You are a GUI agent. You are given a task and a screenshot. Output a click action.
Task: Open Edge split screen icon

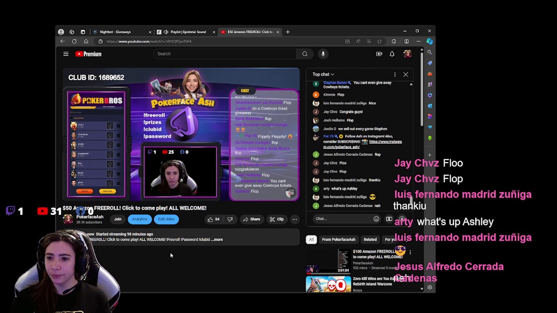(406, 41)
